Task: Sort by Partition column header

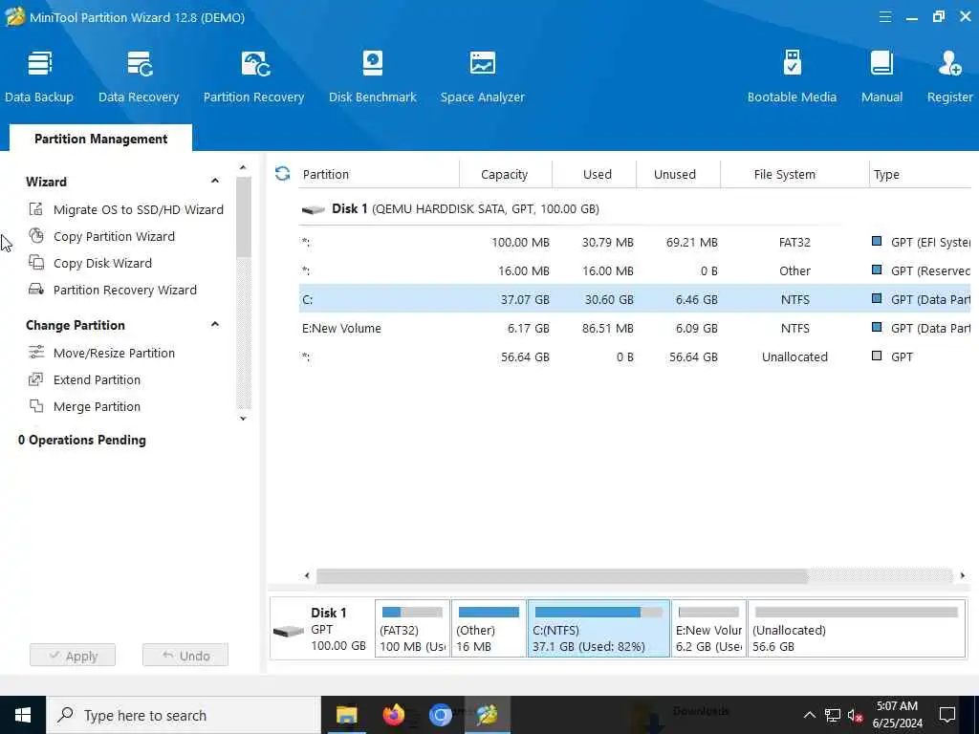Action: 379,174
